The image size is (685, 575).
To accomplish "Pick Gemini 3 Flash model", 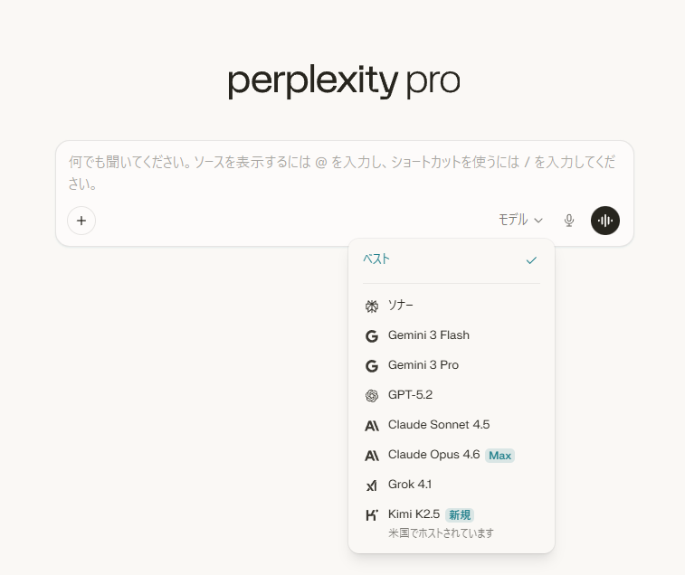I will 429,335.
